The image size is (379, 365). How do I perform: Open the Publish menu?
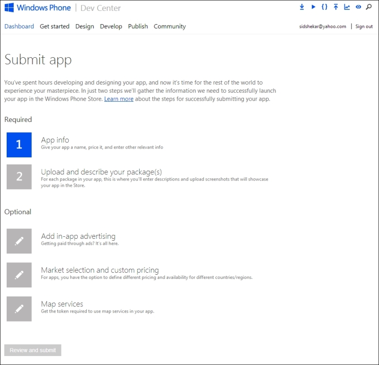(138, 26)
